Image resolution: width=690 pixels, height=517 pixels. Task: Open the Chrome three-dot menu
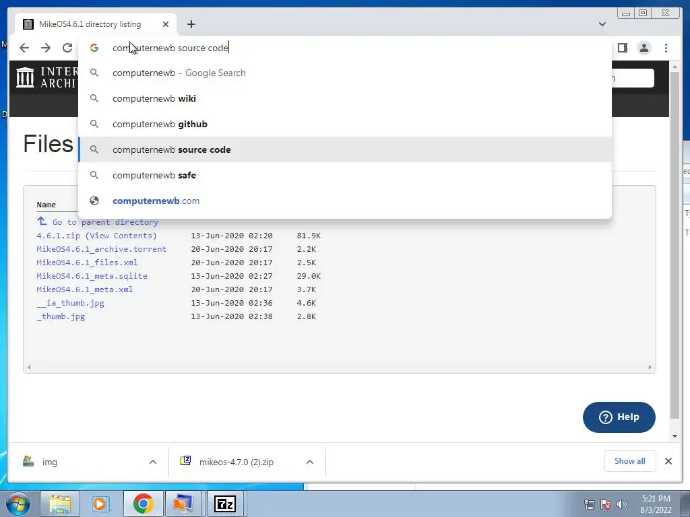pos(666,48)
